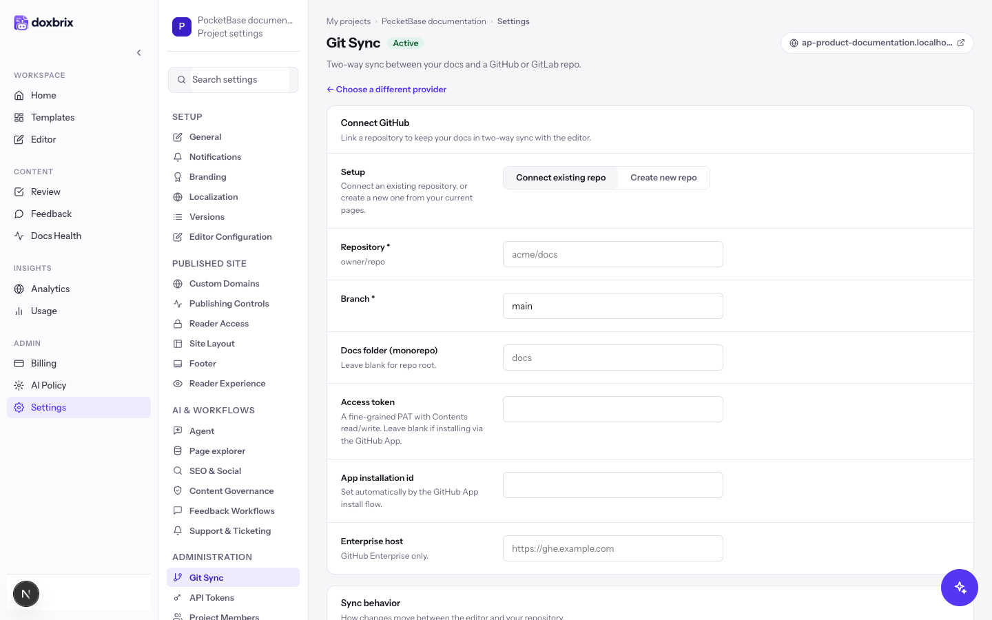The width and height of the screenshot is (992, 620).
Task: Click the Enterprise host URL field
Action: (613, 548)
